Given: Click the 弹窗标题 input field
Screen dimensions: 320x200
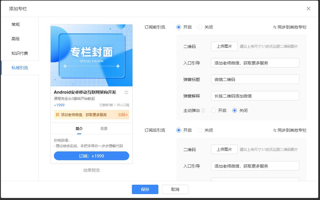Looking at the screenshot, I should coord(255,79).
